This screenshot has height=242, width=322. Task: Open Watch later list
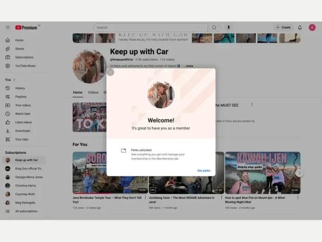click(23, 113)
